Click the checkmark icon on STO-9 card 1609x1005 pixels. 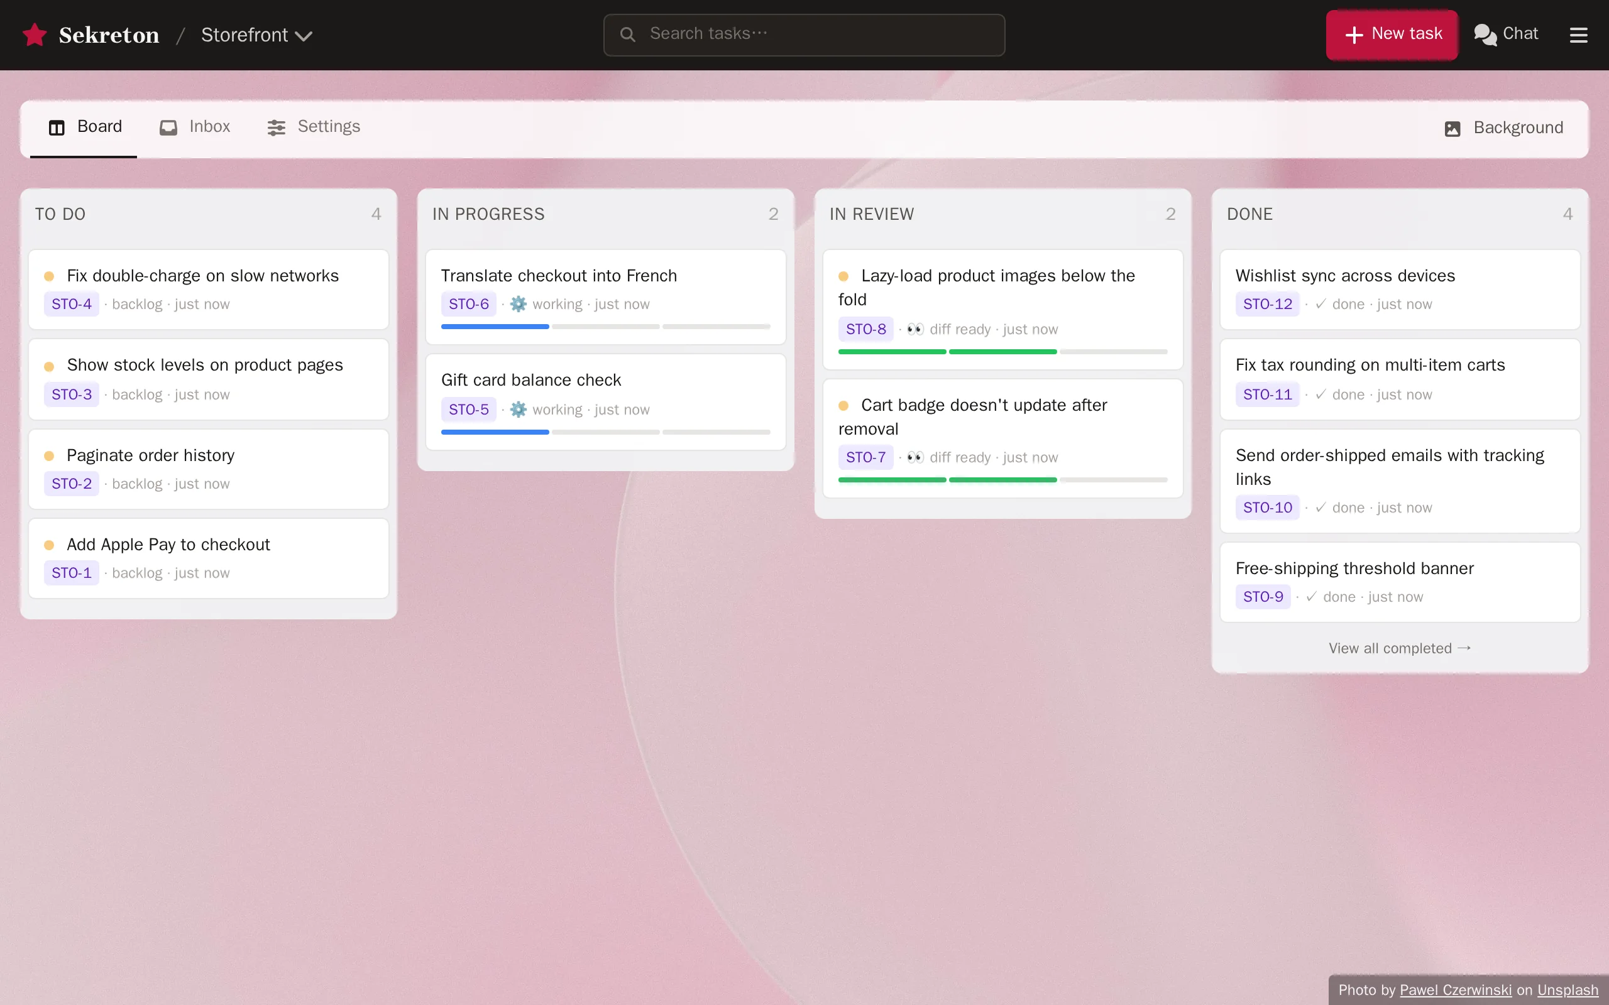(x=1311, y=596)
